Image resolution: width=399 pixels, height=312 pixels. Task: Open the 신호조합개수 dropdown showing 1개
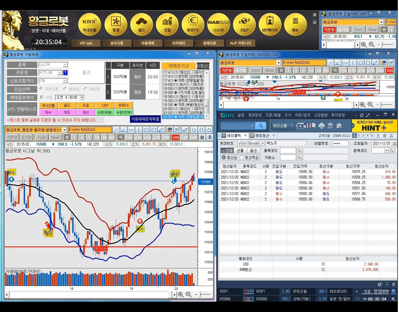pos(65,81)
